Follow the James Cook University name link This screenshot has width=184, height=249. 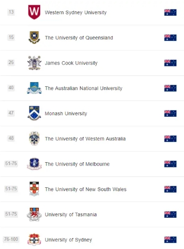point(71,63)
